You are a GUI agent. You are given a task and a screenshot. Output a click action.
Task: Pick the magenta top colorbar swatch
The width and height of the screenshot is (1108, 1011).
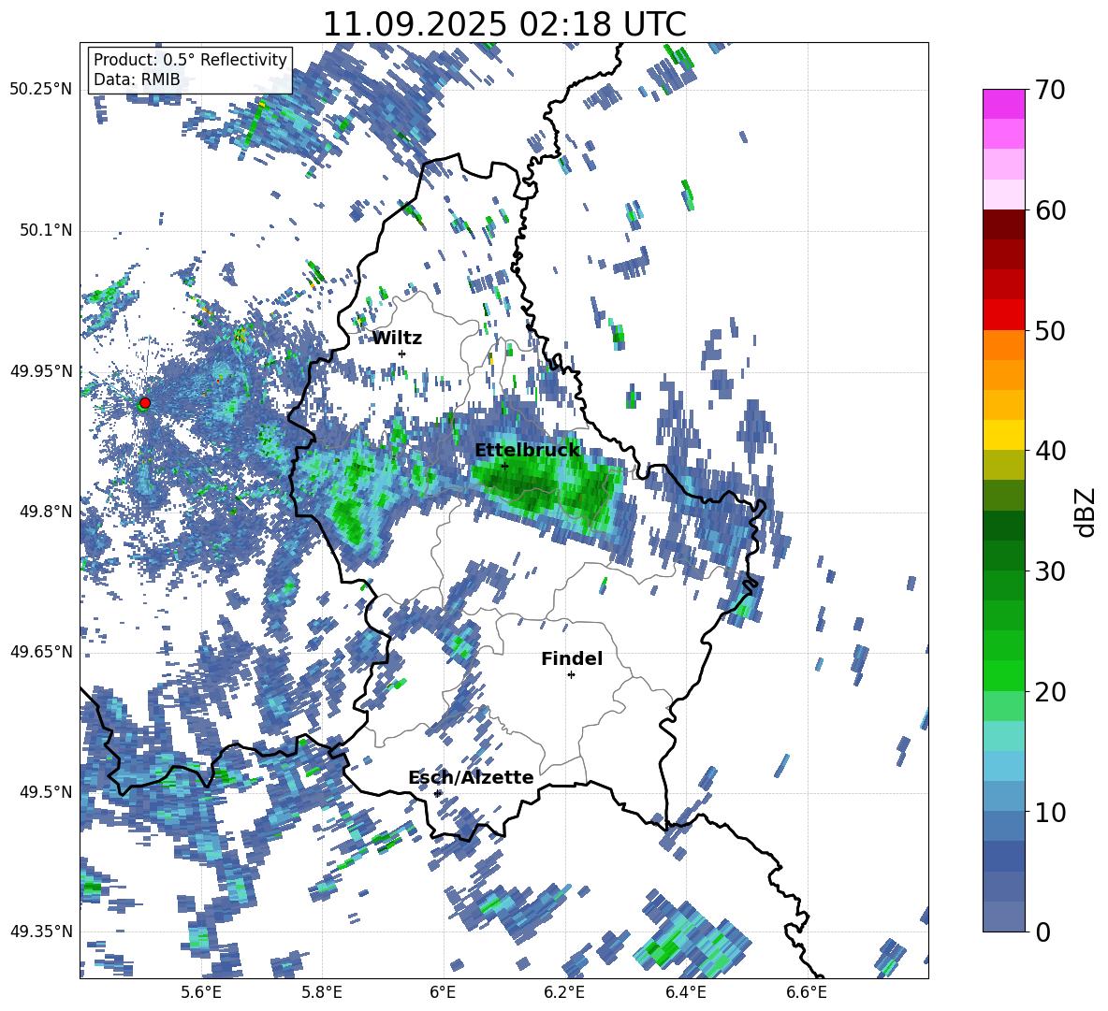click(1003, 104)
